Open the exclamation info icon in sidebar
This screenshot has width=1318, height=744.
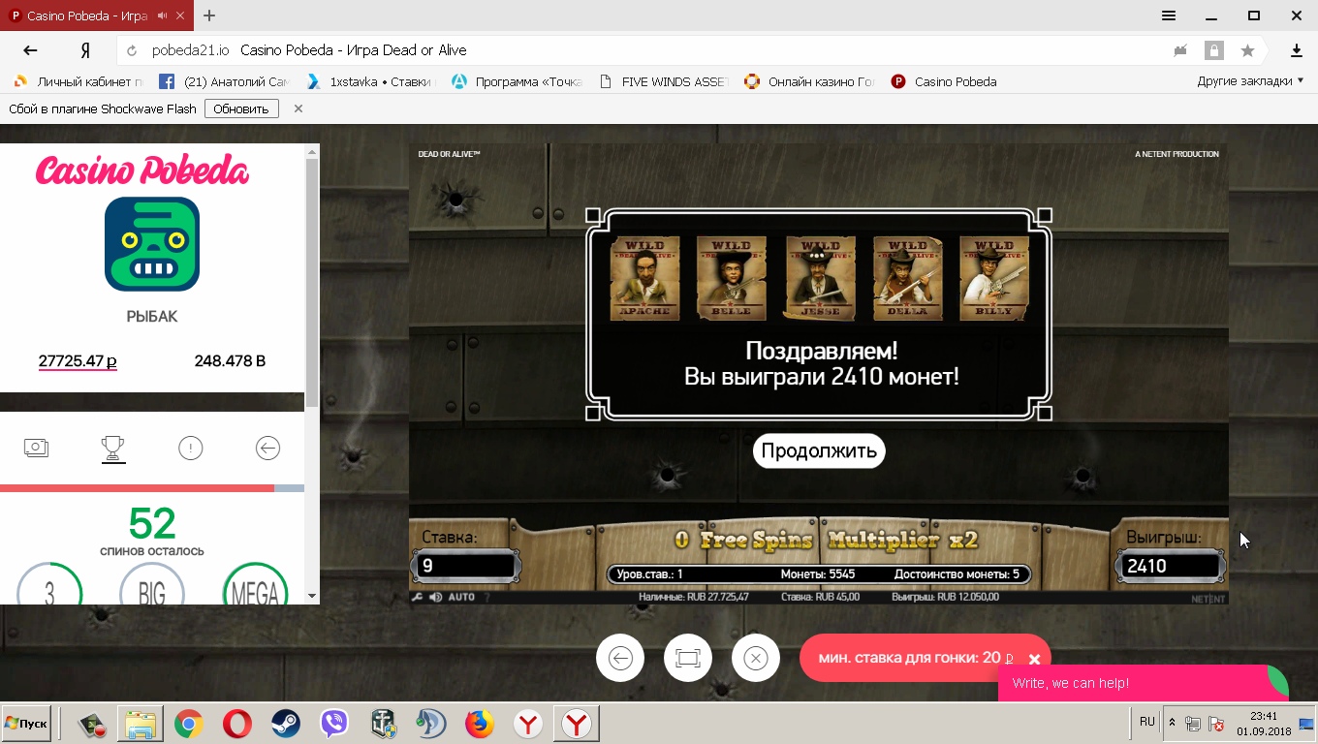(191, 448)
